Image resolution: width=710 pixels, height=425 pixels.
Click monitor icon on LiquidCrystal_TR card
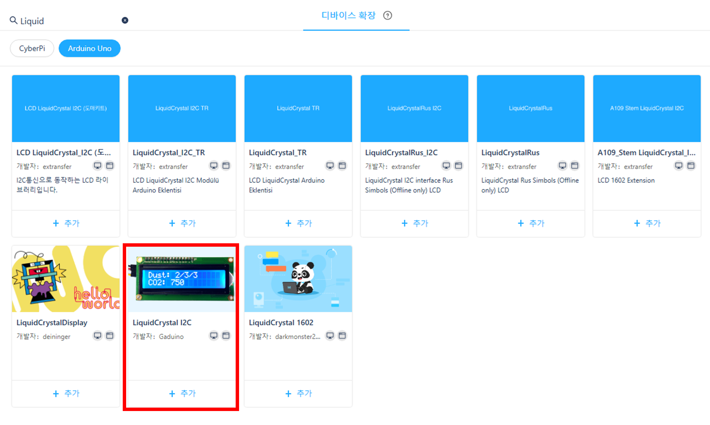[330, 165]
